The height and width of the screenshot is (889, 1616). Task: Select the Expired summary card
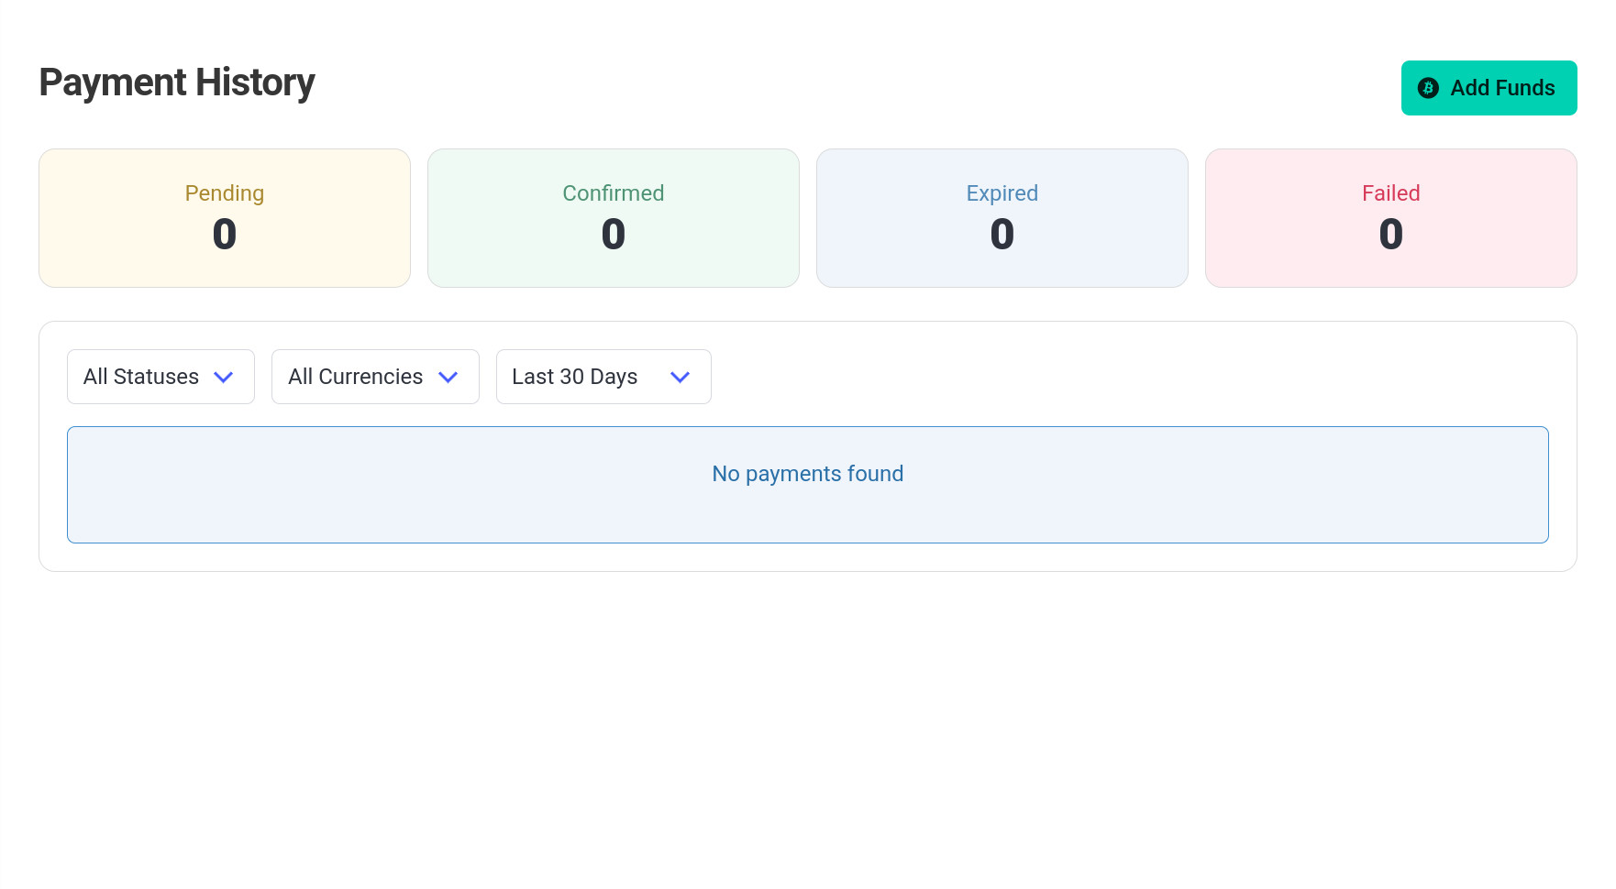tap(1002, 217)
